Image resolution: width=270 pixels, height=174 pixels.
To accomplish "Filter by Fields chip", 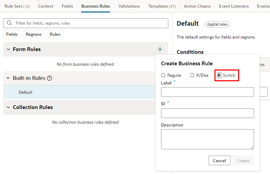I will point(12,34).
